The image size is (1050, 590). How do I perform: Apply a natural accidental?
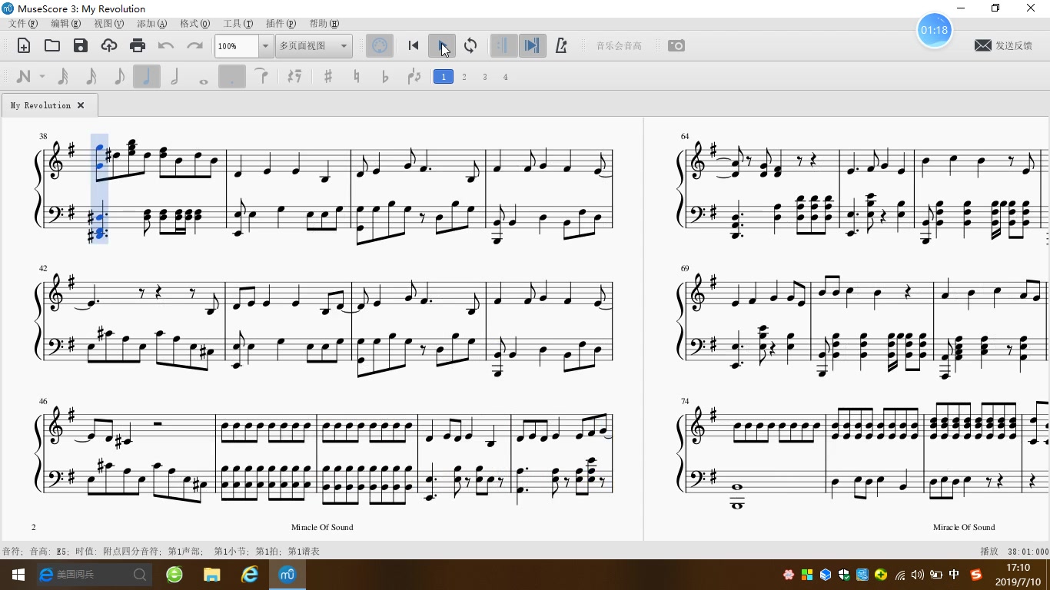(x=357, y=77)
